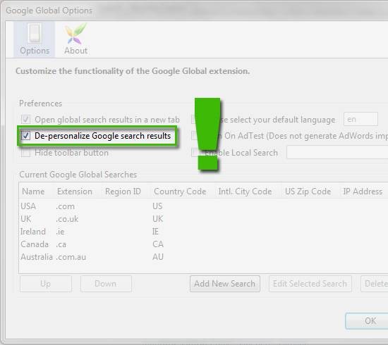The image size is (388, 345).
Task: Click Edit Selected Search button
Action: pyautogui.click(x=310, y=284)
